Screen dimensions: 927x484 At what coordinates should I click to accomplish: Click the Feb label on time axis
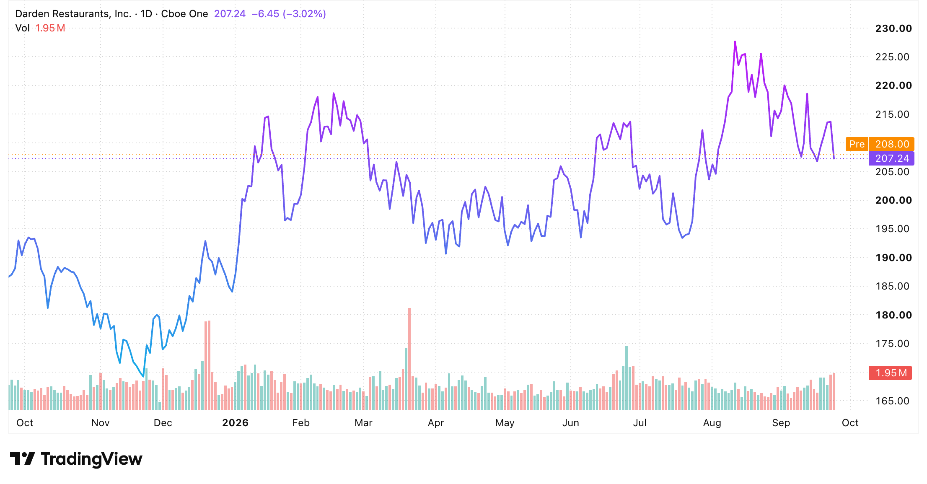click(301, 423)
